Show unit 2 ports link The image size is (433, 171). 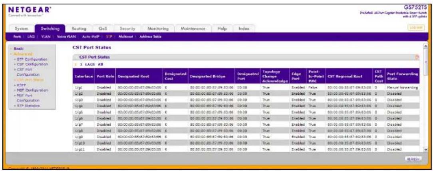click(82, 65)
